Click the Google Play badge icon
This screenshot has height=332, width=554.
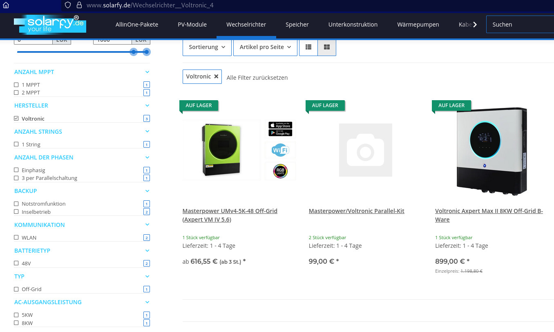pyautogui.click(x=280, y=133)
